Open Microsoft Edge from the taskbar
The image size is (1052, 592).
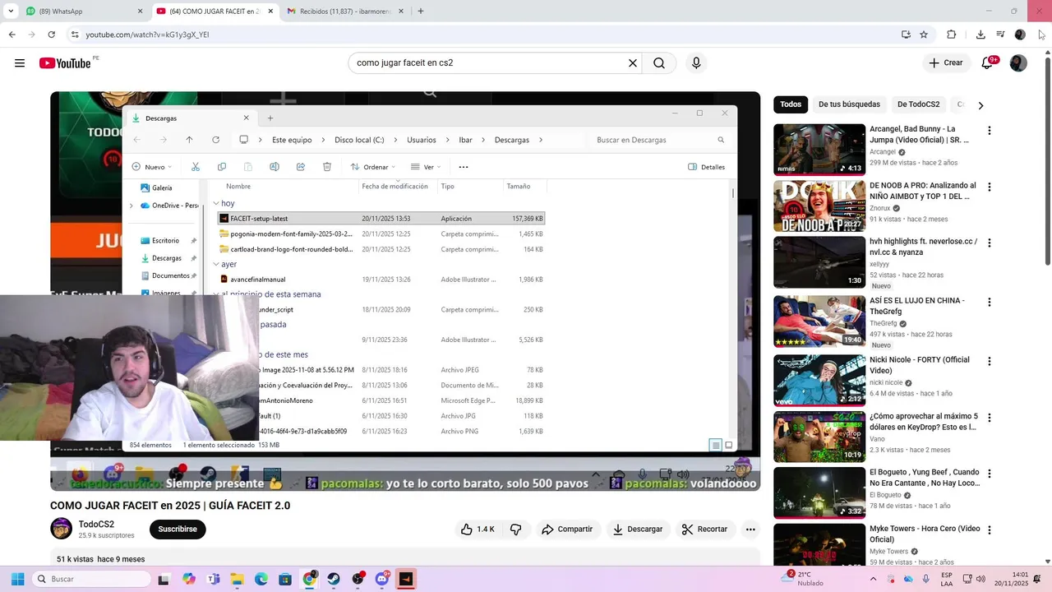point(261,579)
